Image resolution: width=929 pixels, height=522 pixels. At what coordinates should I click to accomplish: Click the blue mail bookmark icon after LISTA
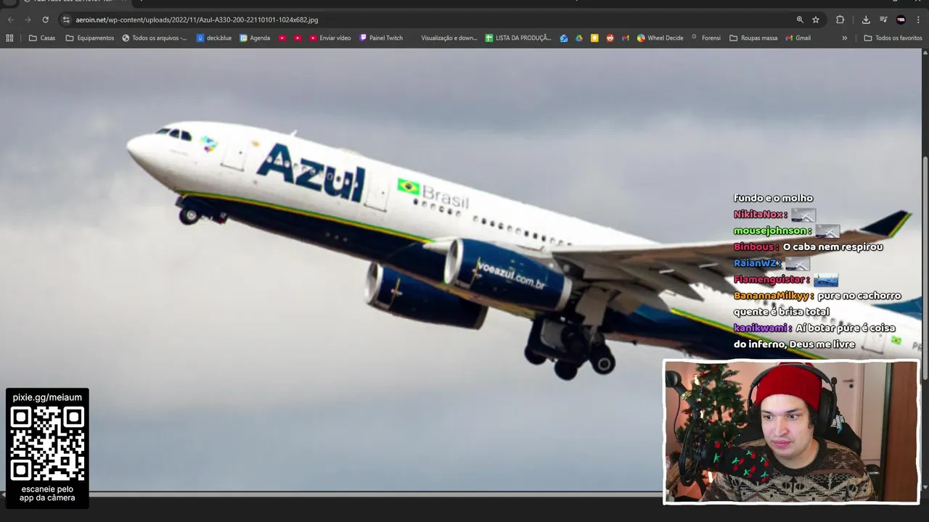click(x=564, y=38)
